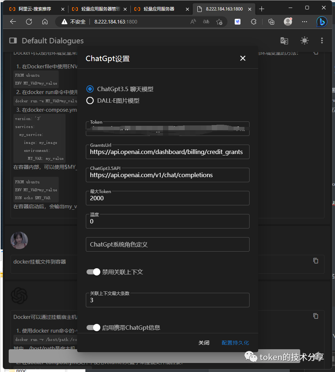Switch to the 阿里云-搜索推荐 tab
Image resolution: width=335 pixels, height=372 pixels.
pos(35,9)
